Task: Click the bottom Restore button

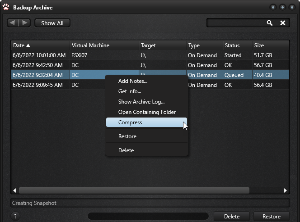Action: point(271,217)
